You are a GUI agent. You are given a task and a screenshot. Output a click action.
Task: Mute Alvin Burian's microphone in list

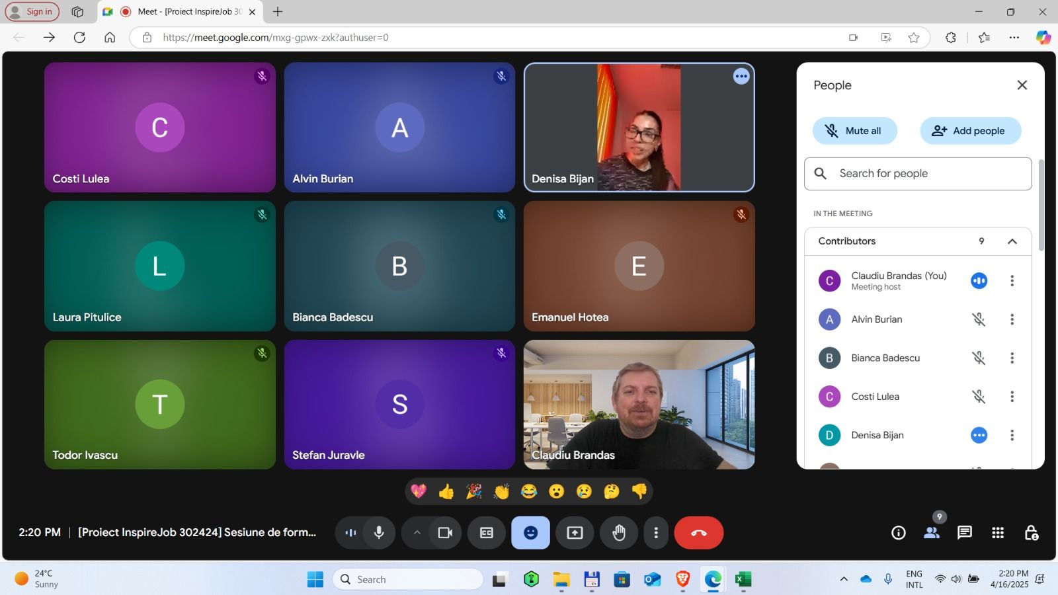tap(979, 319)
